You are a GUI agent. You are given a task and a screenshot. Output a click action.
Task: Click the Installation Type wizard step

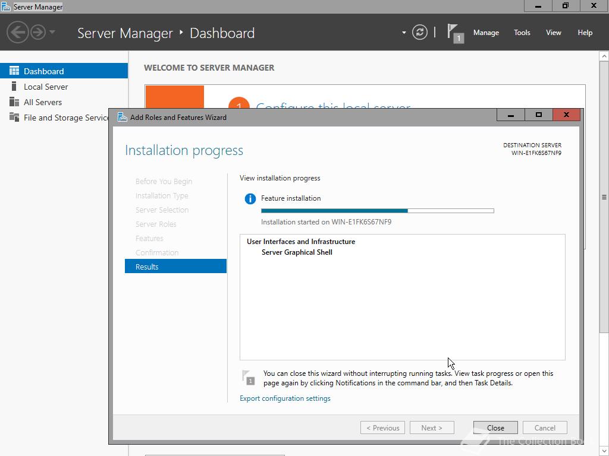point(162,195)
